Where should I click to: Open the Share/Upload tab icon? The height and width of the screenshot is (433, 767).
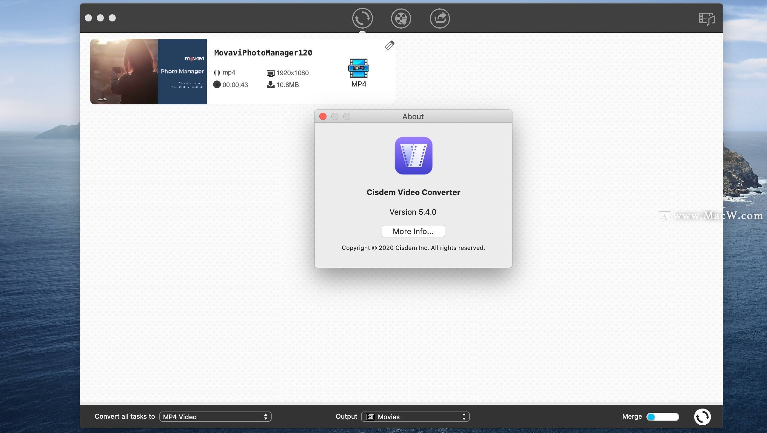[440, 18]
